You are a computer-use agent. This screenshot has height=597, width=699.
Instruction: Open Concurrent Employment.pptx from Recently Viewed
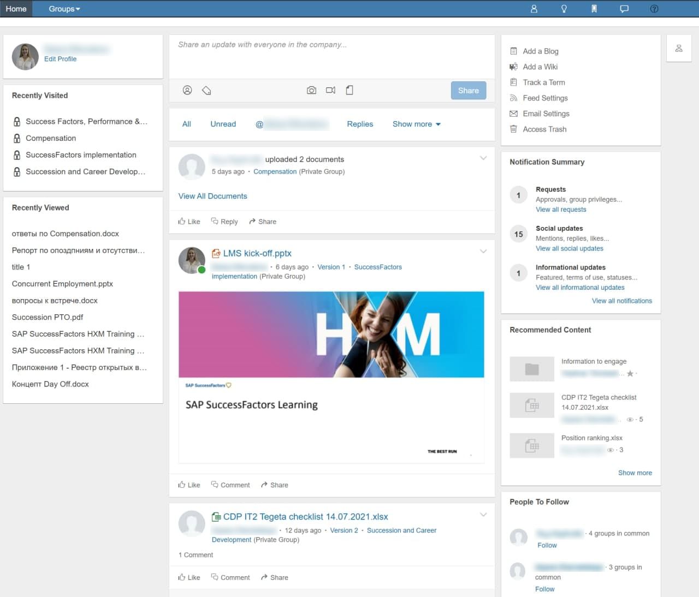(x=62, y=284)
